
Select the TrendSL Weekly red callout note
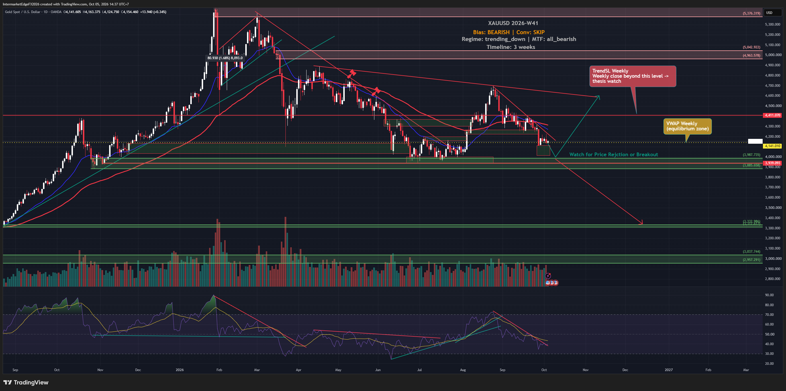coord(632,76)
